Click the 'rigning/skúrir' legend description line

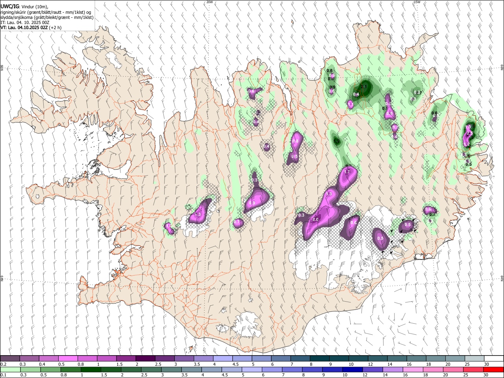[x=46, y=12]
